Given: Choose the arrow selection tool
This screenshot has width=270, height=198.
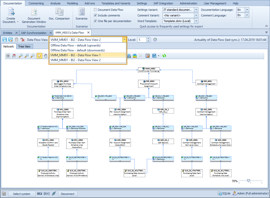Looking at the screenshot, I should click(x=39, y=55).
